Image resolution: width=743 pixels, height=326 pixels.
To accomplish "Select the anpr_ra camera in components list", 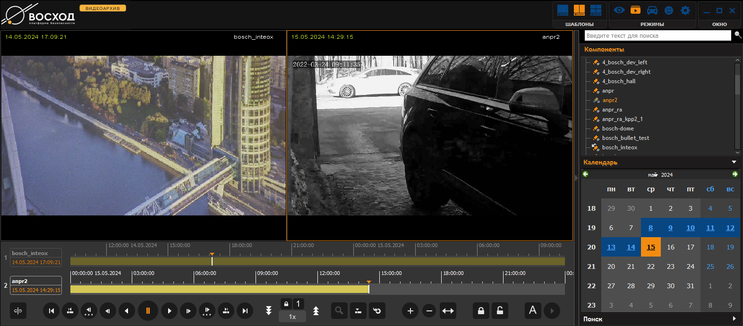I will point(612,110).
